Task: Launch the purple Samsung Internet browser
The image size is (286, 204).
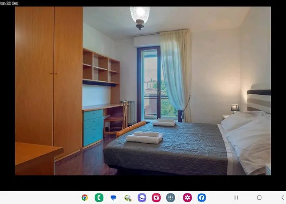Action: (x=142, y=197)
